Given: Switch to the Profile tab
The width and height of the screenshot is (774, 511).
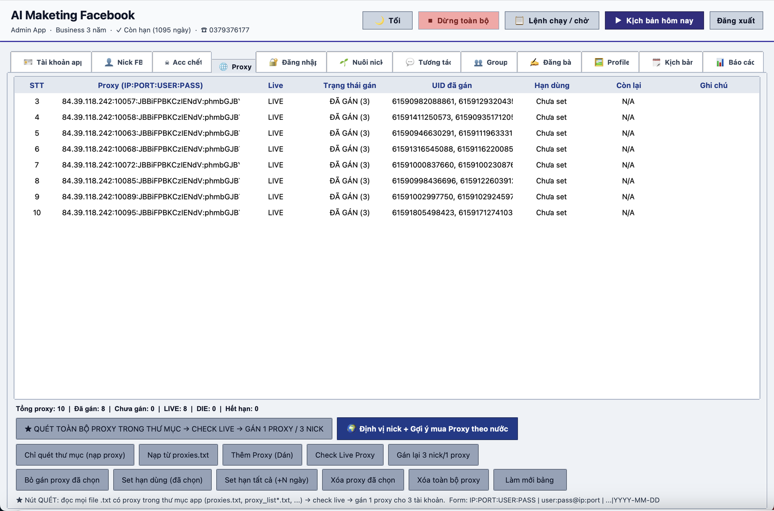Looking at the screenshot, I should [x=610, y=62].
